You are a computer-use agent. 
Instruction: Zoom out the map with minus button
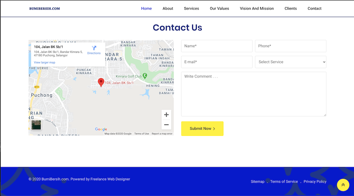tap(166, 125)
